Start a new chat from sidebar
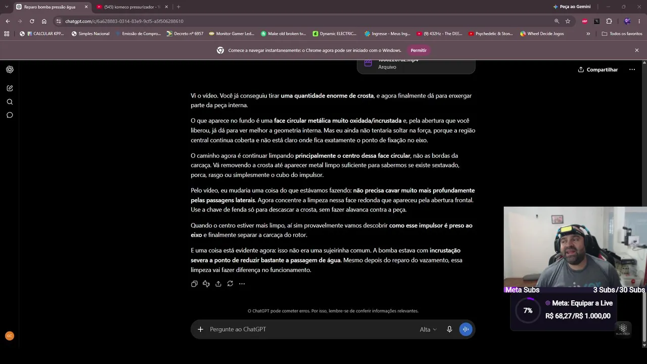The image size is (647, 364). coord(10,88)
